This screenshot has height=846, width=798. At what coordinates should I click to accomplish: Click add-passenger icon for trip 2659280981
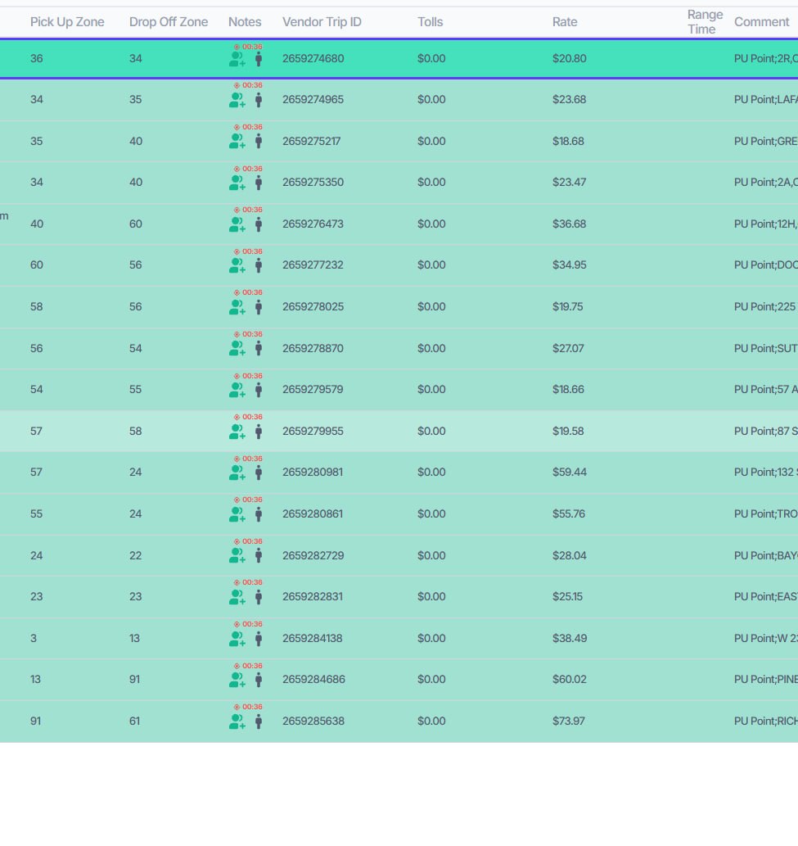pos(237,473)
